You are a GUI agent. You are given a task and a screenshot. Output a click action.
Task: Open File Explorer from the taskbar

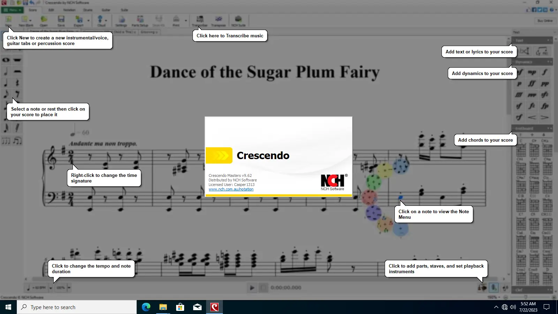tap(163, 307)
